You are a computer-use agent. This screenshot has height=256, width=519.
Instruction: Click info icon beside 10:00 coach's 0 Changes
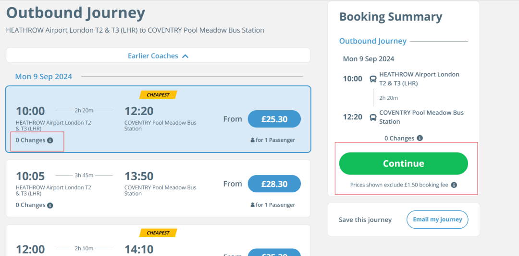pyautogui.click(x=50, y=140)
